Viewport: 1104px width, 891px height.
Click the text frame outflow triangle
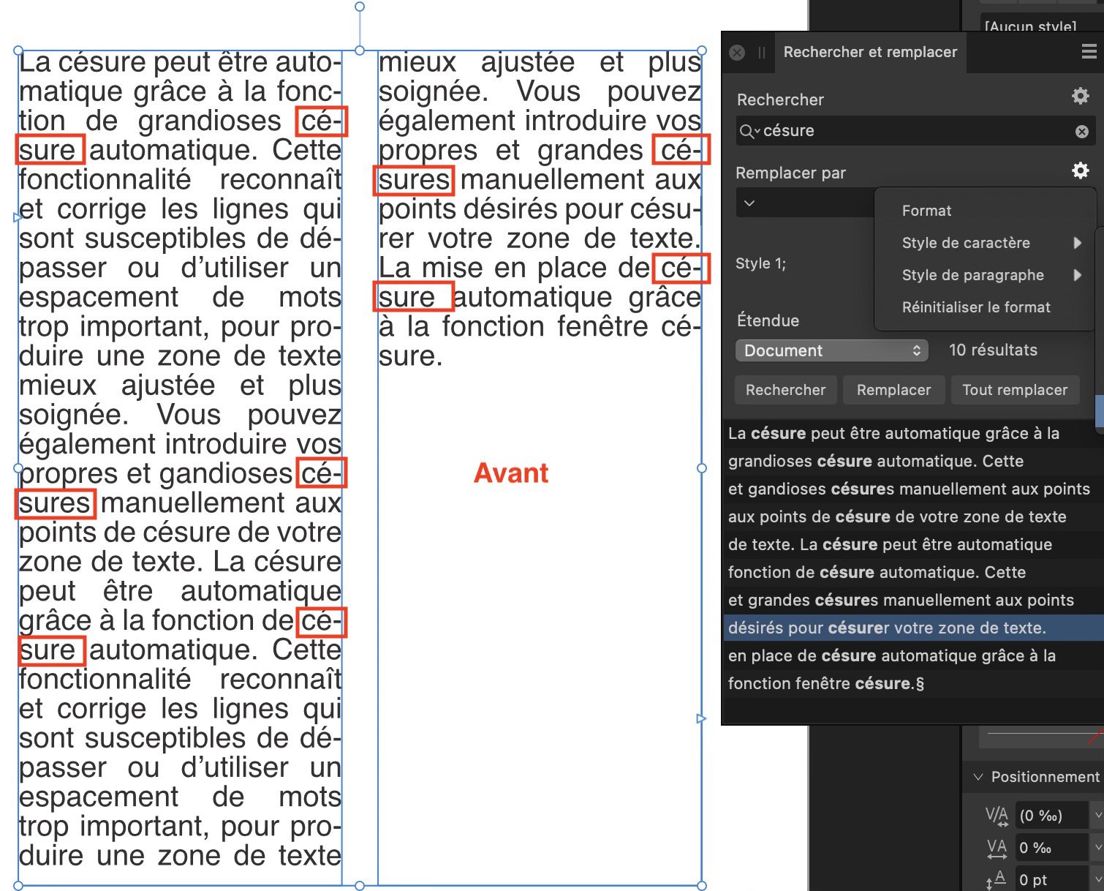tap(701, 719)
